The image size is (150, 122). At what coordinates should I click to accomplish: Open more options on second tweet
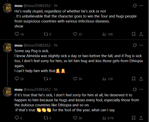pyautogui.click(x=141, y=45)
